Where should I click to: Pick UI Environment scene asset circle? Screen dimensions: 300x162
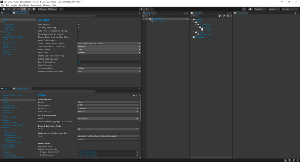coord(137,155)
